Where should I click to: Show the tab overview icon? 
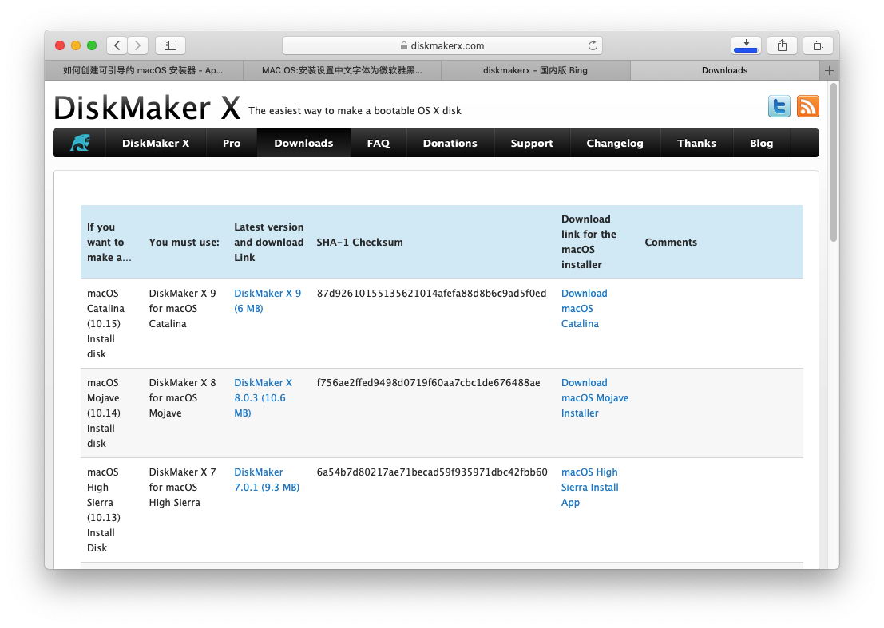818,45
